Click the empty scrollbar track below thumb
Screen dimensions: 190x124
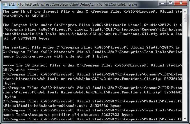tap(185, 69)
